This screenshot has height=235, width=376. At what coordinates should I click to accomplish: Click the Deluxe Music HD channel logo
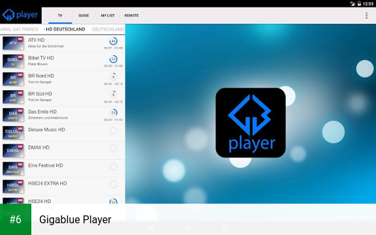[13, 133]
